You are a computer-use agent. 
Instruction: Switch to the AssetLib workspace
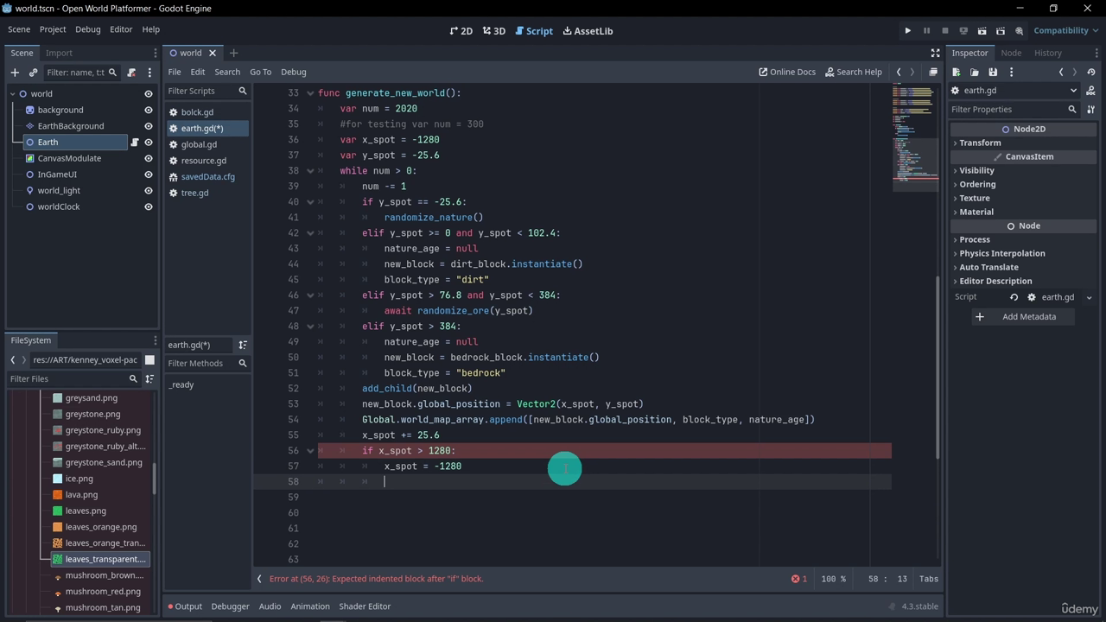(588, 31)
